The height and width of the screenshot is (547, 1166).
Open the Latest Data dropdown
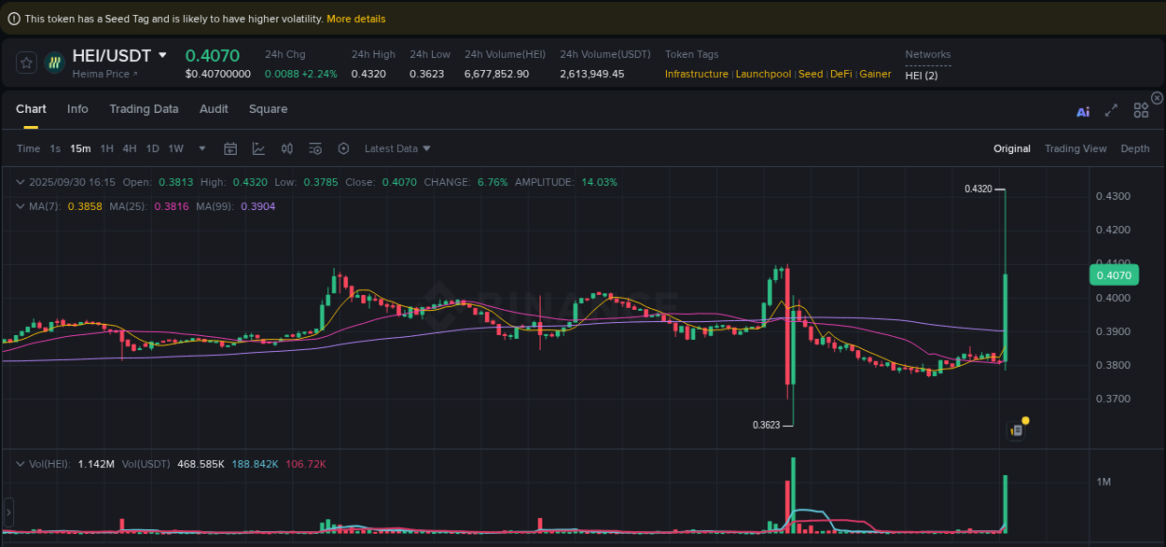point(396,148)
